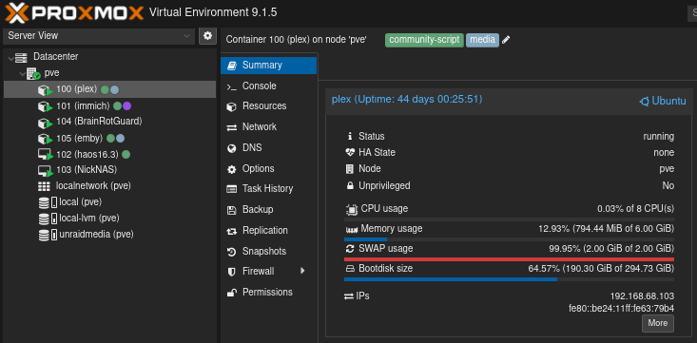Click the Status info icon
697x343 pixels.
pos(350,137)
